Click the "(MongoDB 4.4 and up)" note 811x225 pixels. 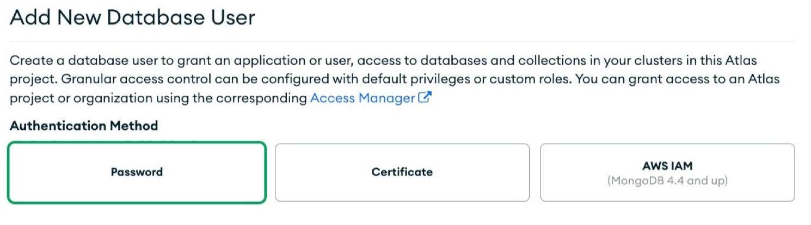[x=667, y=181]
